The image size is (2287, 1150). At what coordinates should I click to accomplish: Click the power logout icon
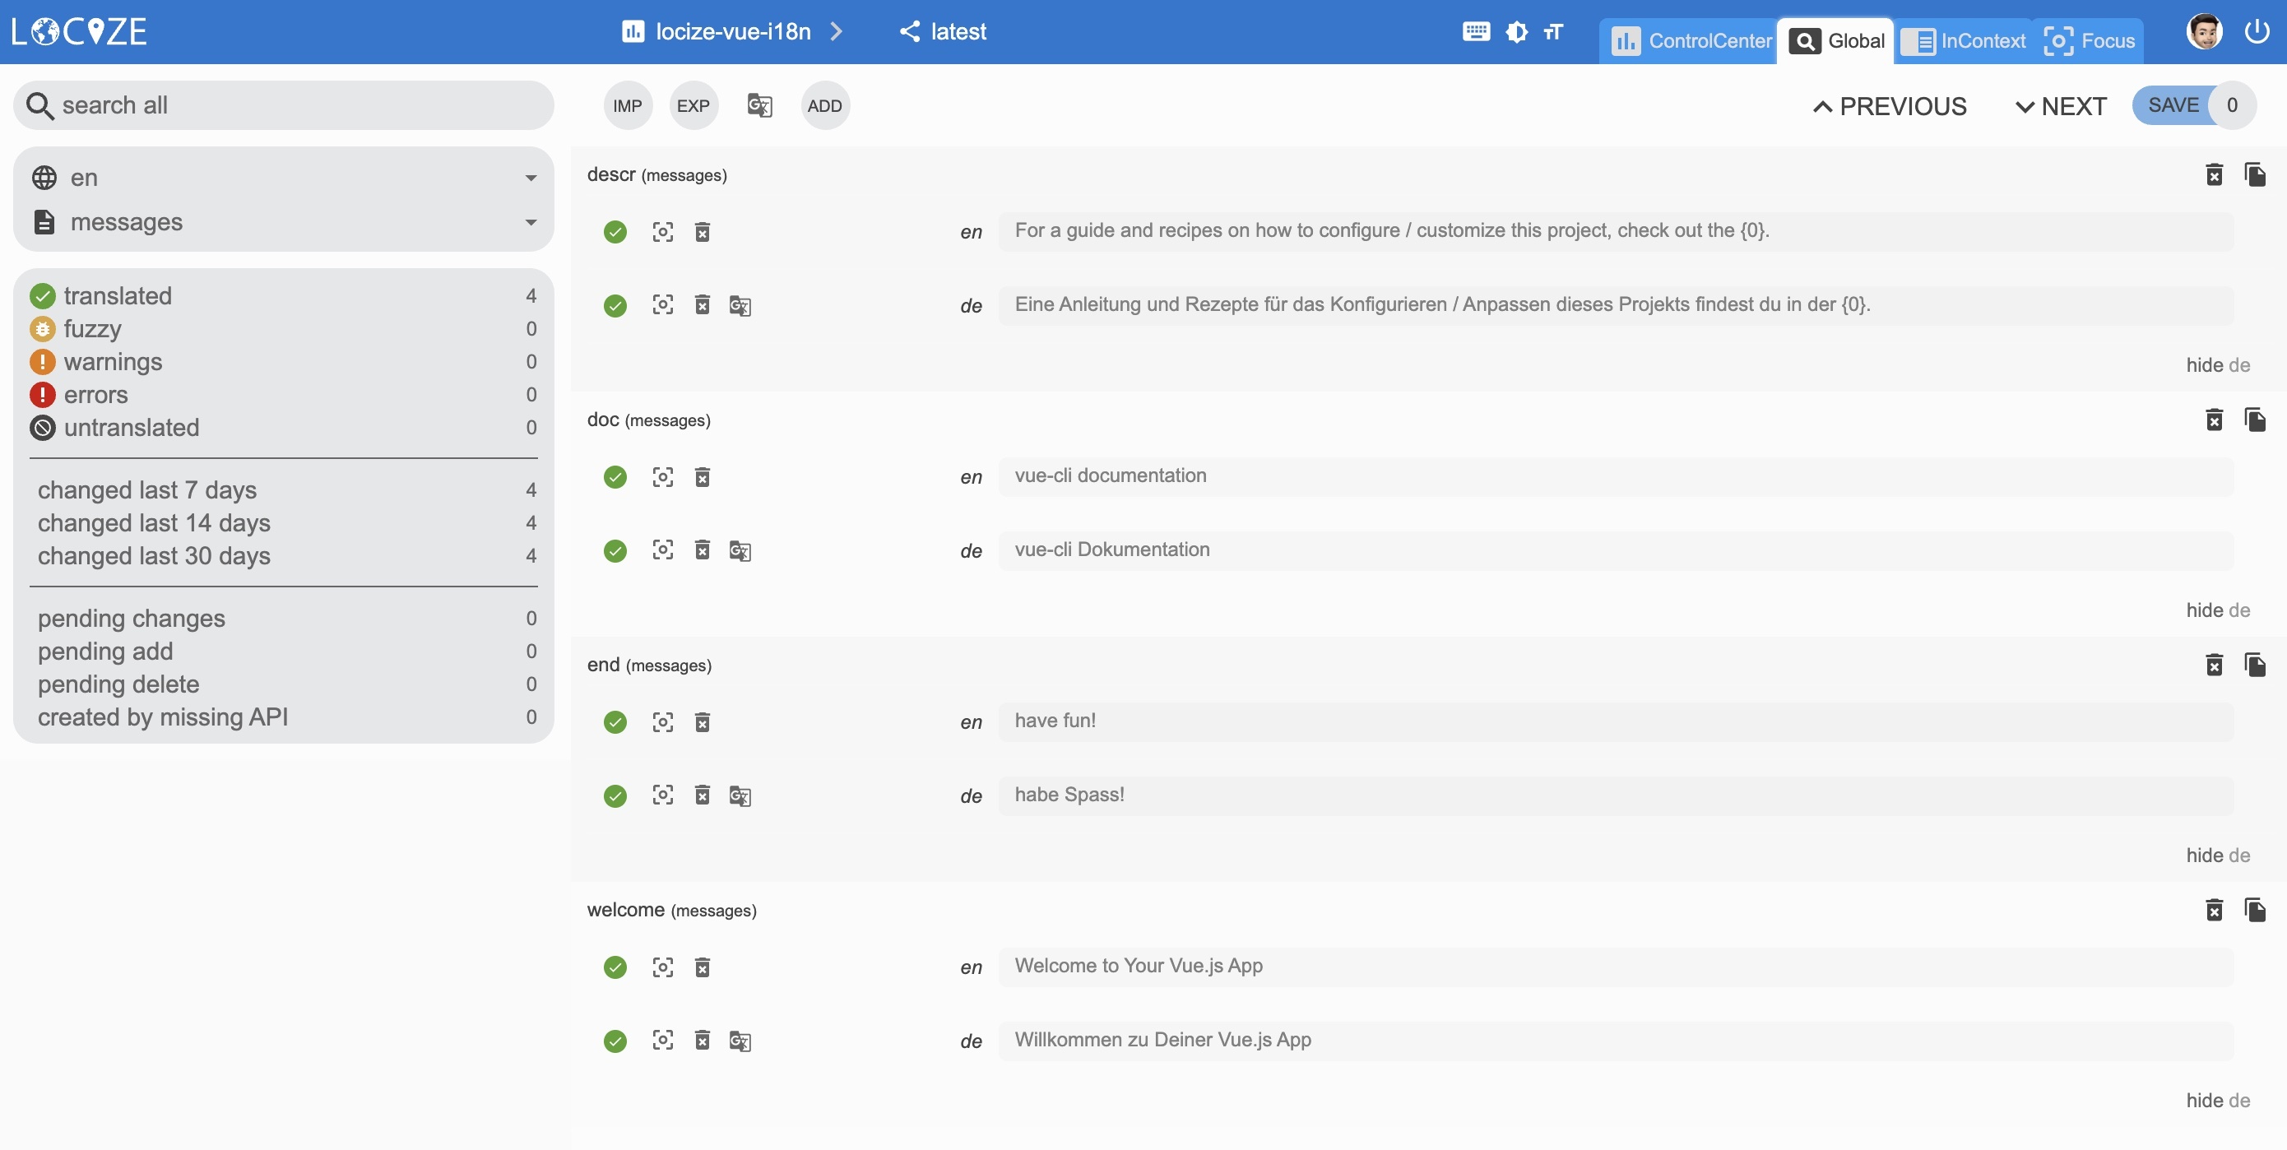2256,32
